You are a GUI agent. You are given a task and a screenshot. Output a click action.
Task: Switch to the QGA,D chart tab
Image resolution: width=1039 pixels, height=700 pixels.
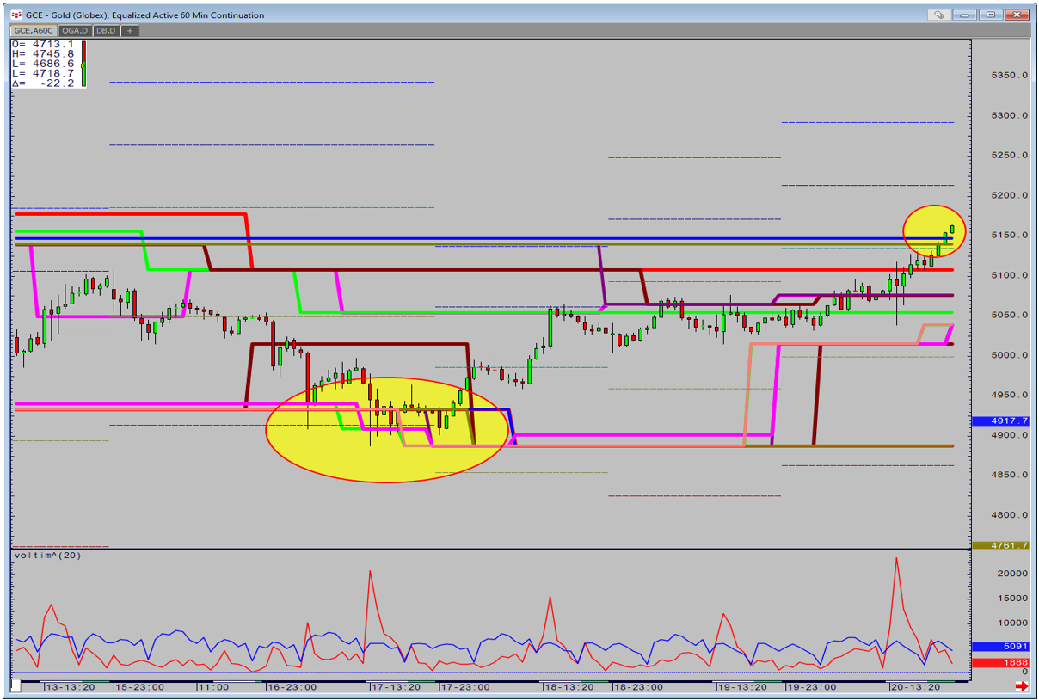click(x=76, y=30)
